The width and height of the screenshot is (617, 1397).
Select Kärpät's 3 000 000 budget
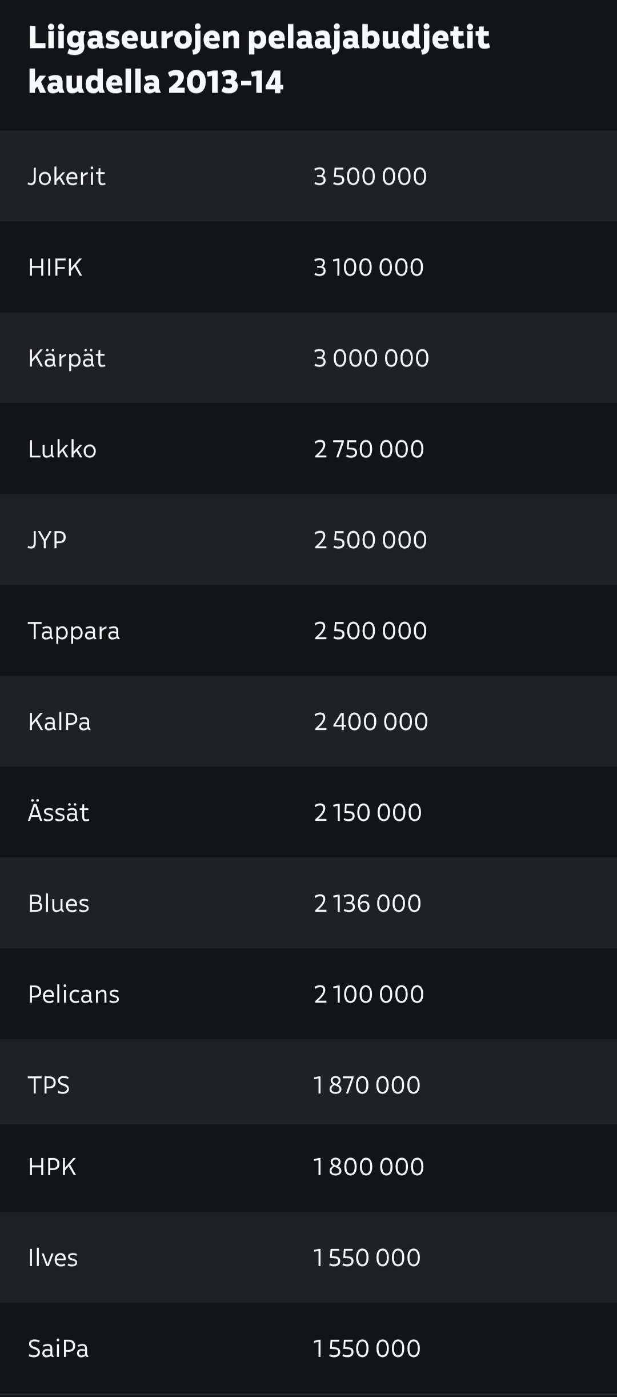click(x=371, y=358)
